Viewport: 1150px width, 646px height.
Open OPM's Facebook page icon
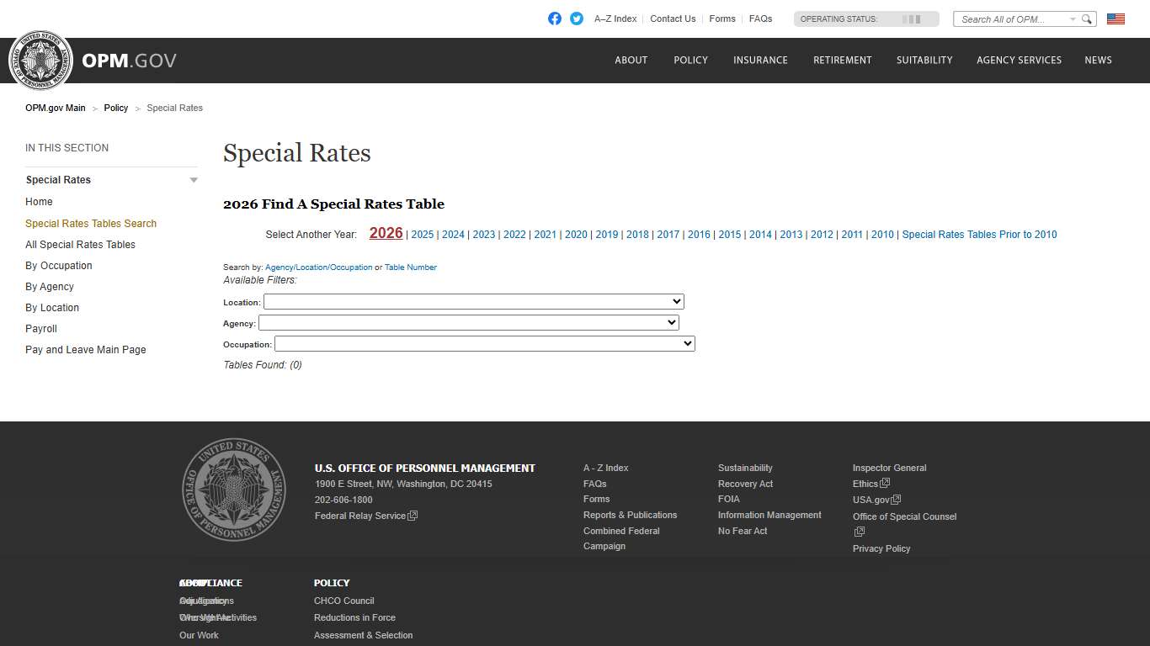555,18
